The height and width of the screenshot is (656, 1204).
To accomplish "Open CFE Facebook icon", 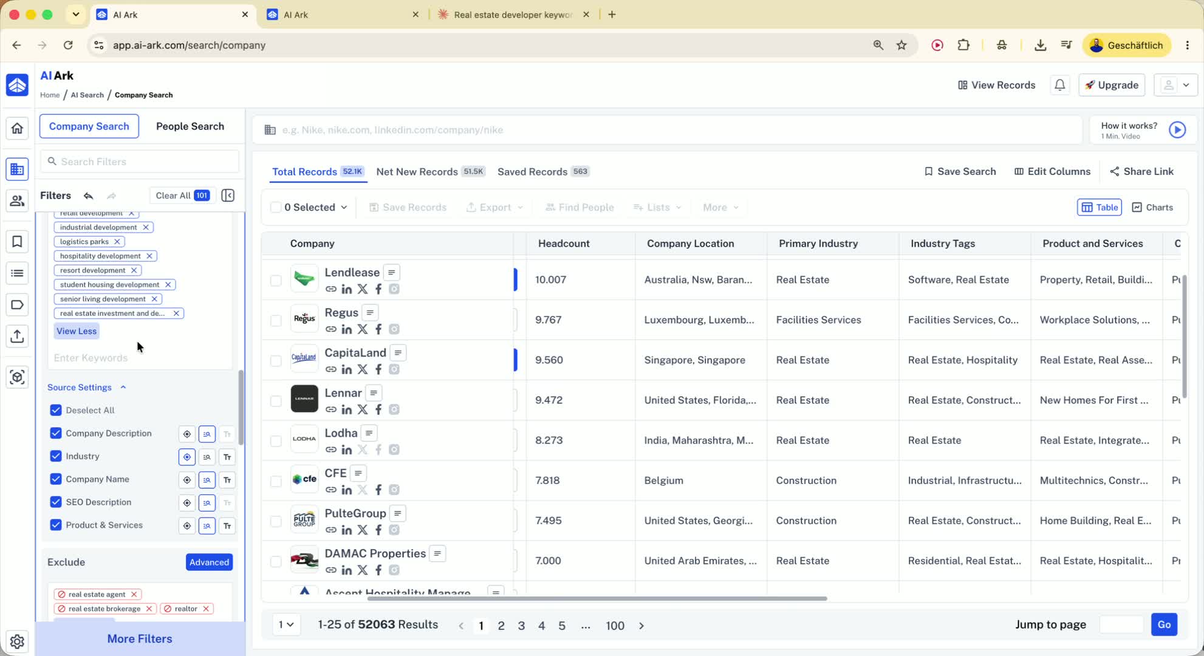I will coord(378,490).
